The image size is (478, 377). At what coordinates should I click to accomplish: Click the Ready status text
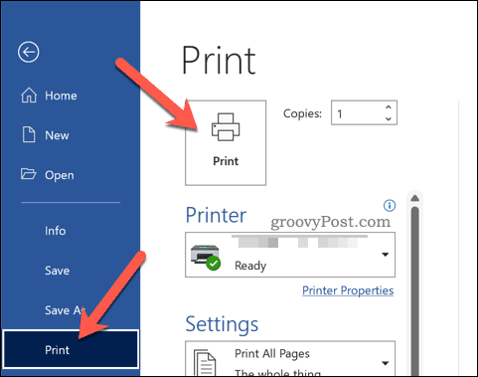coord(250,266)
